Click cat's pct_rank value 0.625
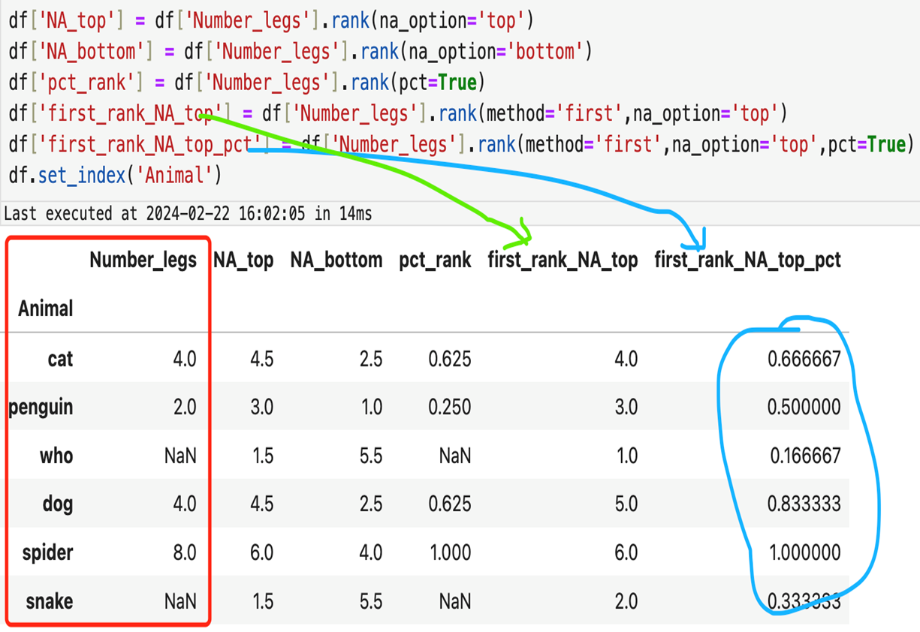920x632 pixels. pyautogui.click(x=450, y=359)
